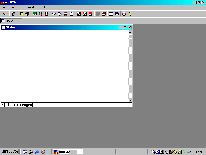This screenshot has height=155, width=206.
Task: Close the Status child window
Action: [130, 27]
